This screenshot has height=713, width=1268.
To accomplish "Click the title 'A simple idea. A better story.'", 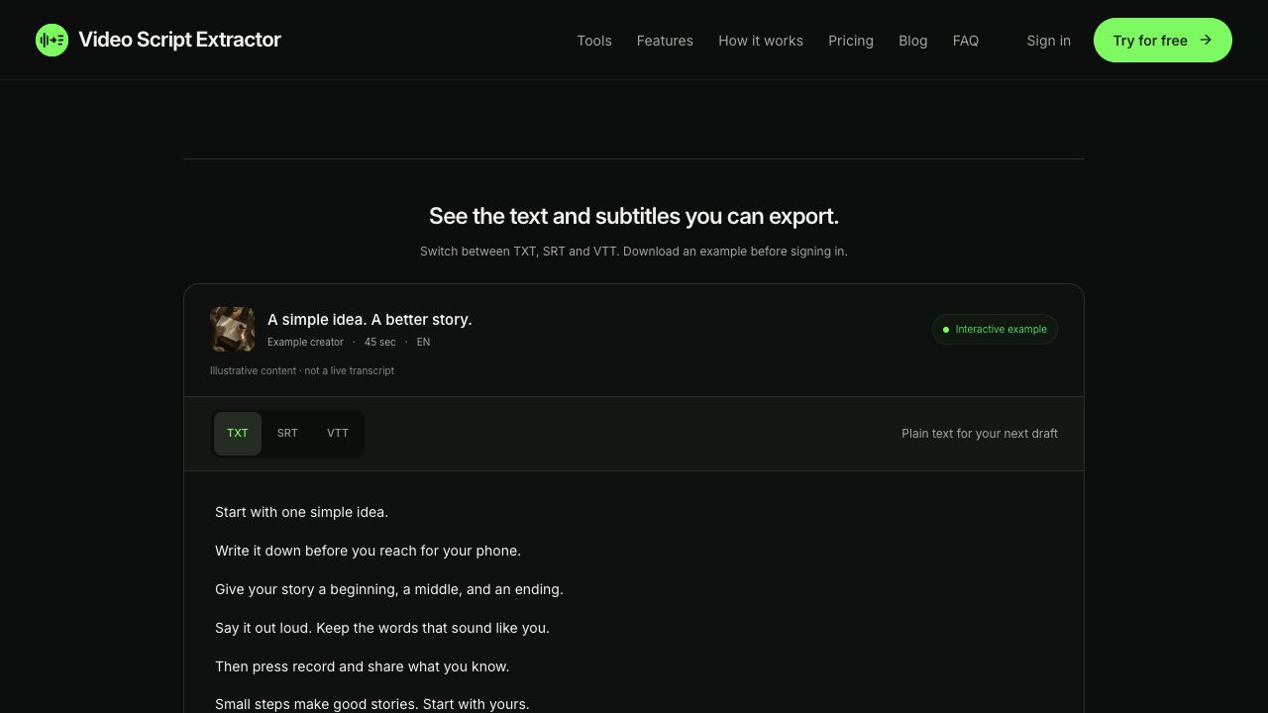I will pos(370,320).
